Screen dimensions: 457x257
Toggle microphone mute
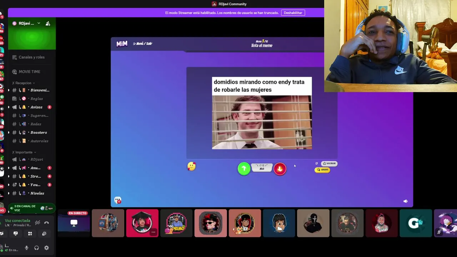[x=26, y=248]
